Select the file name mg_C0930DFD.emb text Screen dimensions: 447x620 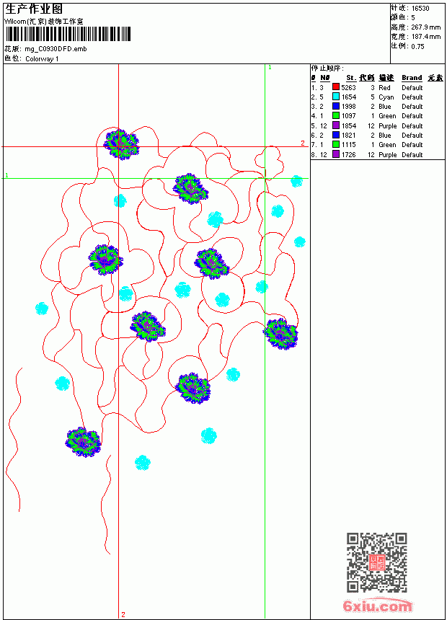[x=56, y=49]
